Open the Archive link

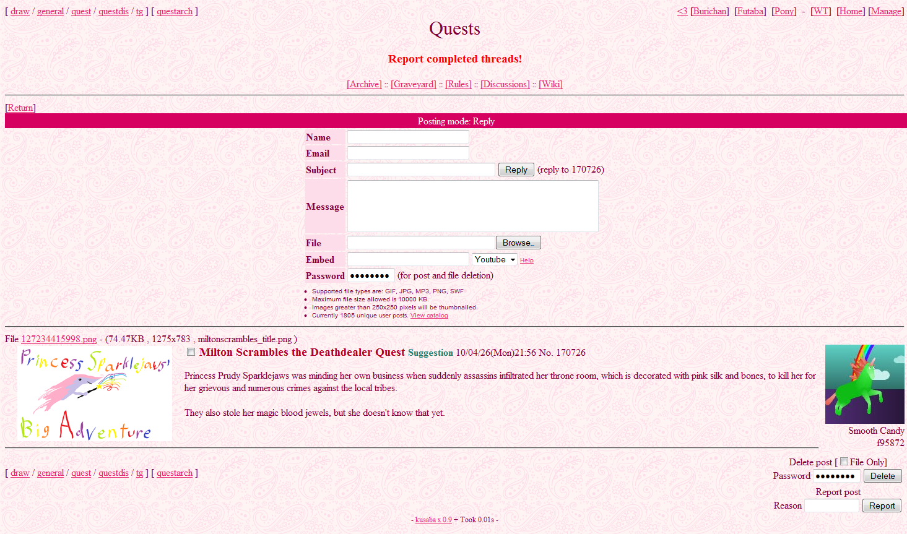click(364, 84)
